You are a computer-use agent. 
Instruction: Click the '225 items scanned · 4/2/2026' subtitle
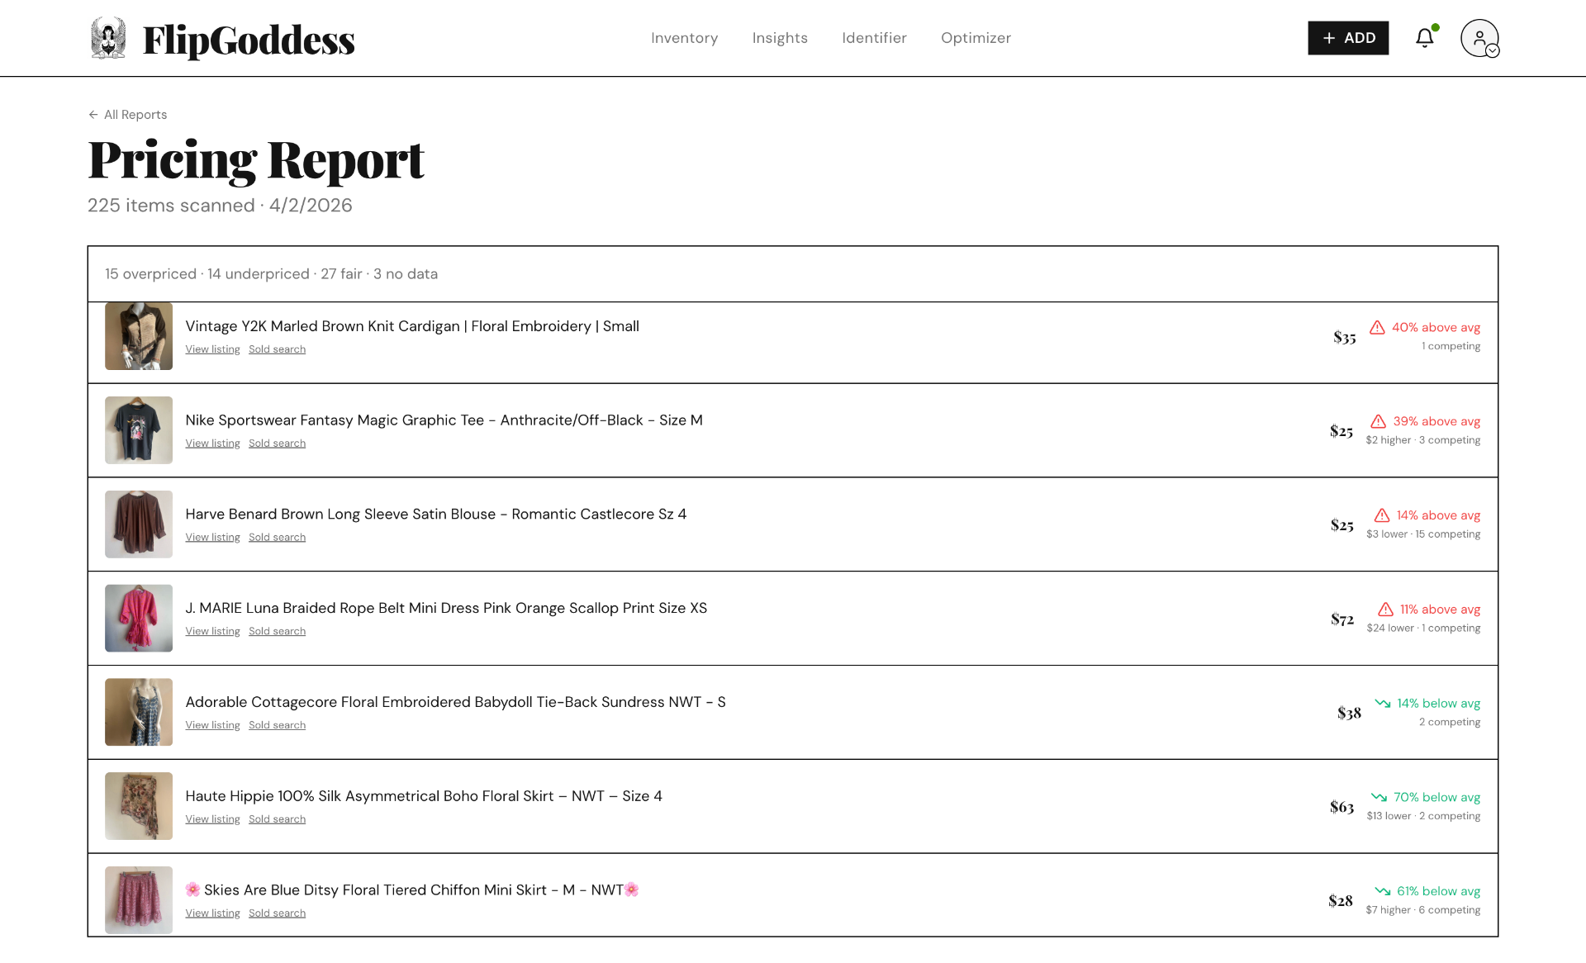click(x=220, y=206)
